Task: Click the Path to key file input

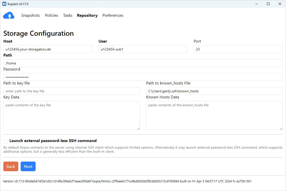Action: 71,91
